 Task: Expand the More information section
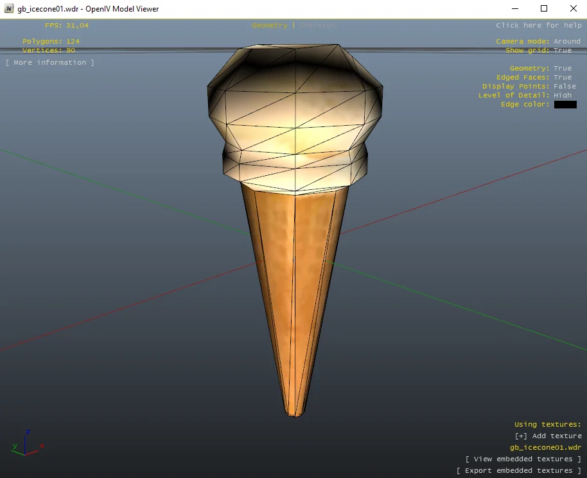click(50, 63)
